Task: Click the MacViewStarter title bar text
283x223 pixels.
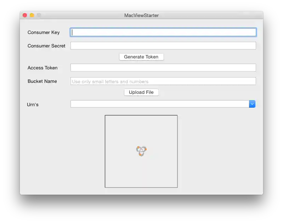Action: [x=141, y=15]
